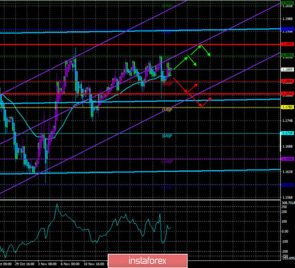Select the yellow 1.1780 level label
Viewport: 295px width, 268px height.
point(287,107)
